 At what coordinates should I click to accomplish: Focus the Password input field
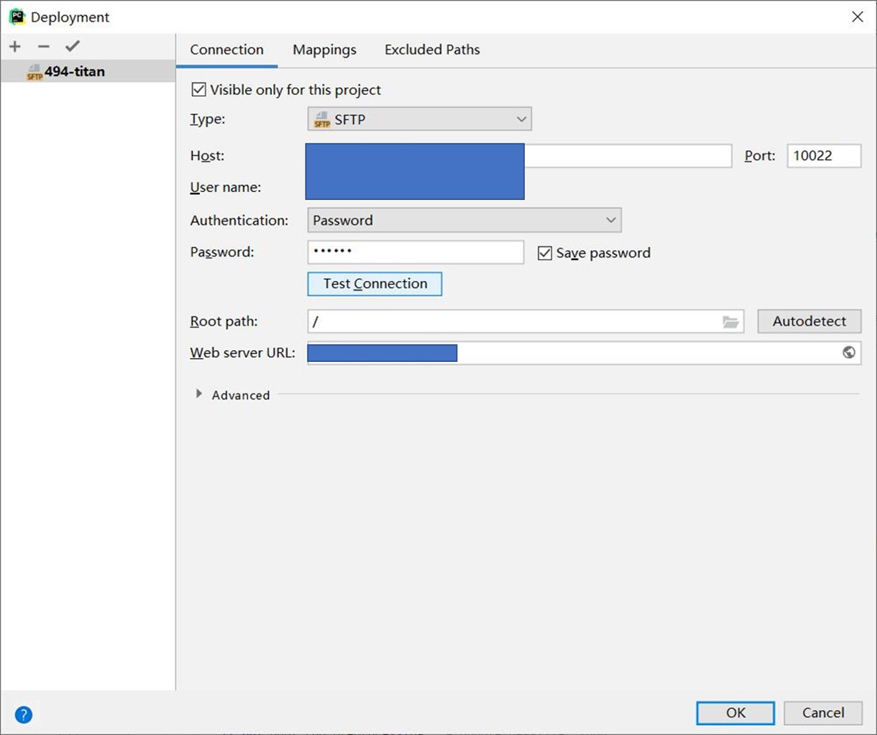tap(415, 252)
